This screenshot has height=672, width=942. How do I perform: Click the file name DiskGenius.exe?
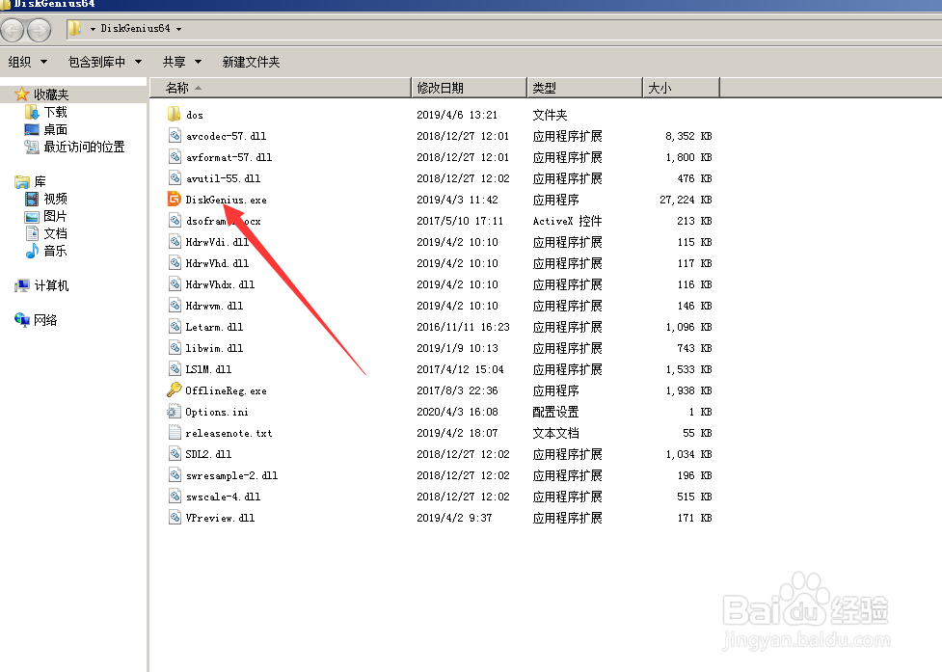pyautogui.click(x=226, y=200)
